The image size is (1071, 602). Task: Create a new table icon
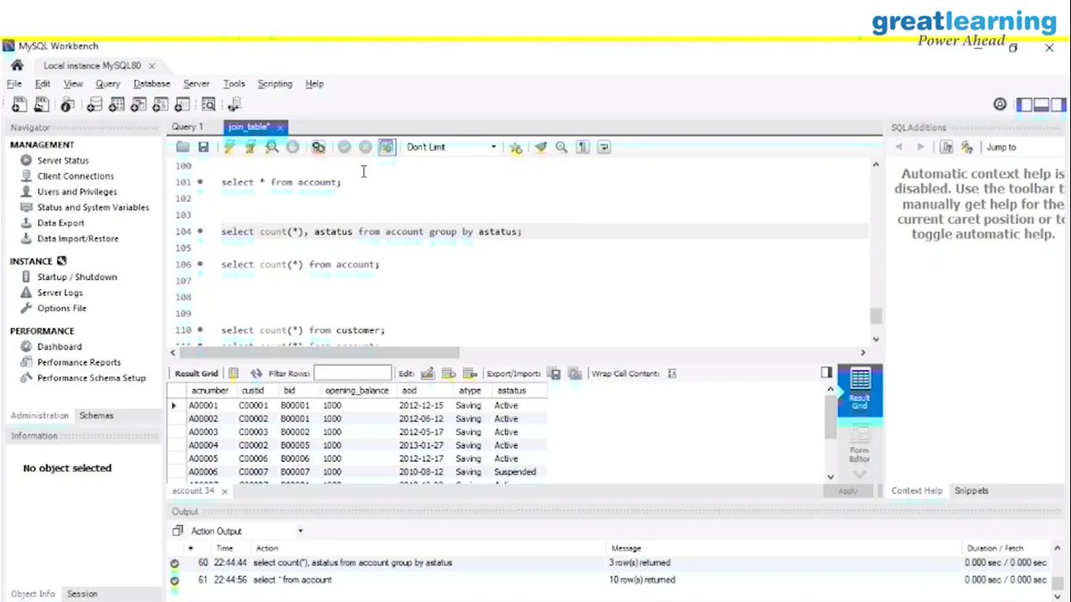click(x=116, y=104)
